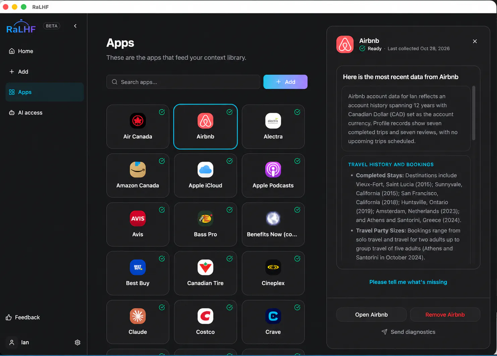Screen dimensions: 497x356
Task: Select the Canadian Tire app icon
Action: click(x=205, y=267)
